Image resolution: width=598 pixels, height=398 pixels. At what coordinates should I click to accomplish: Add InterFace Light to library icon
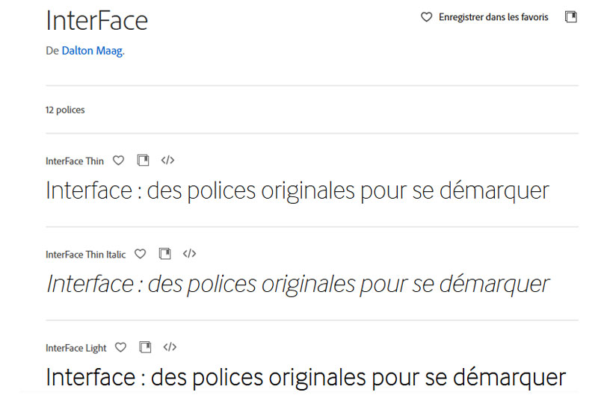tap(145, 347)
